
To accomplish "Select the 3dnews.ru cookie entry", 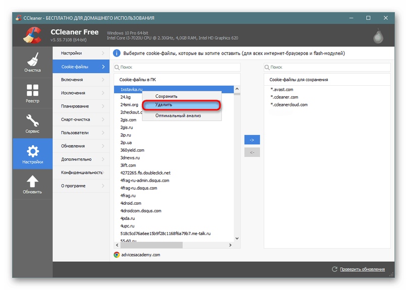I will [x=130, y=157].
